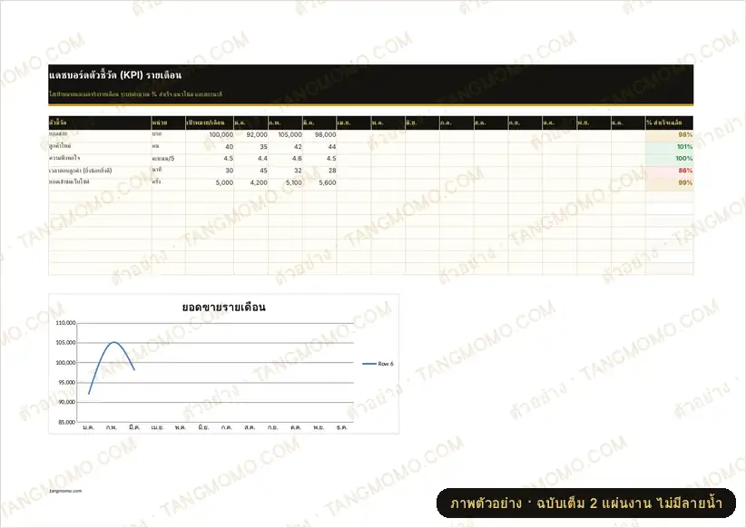Click the 85,000 chart axis label
The width and height of the screenshot is (746, 528).
tap(67, 422)
